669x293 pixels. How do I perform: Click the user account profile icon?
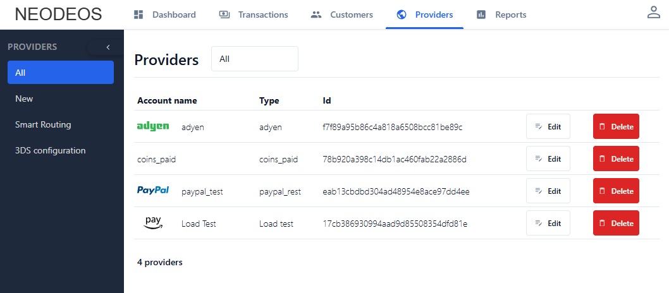point(653,13)
